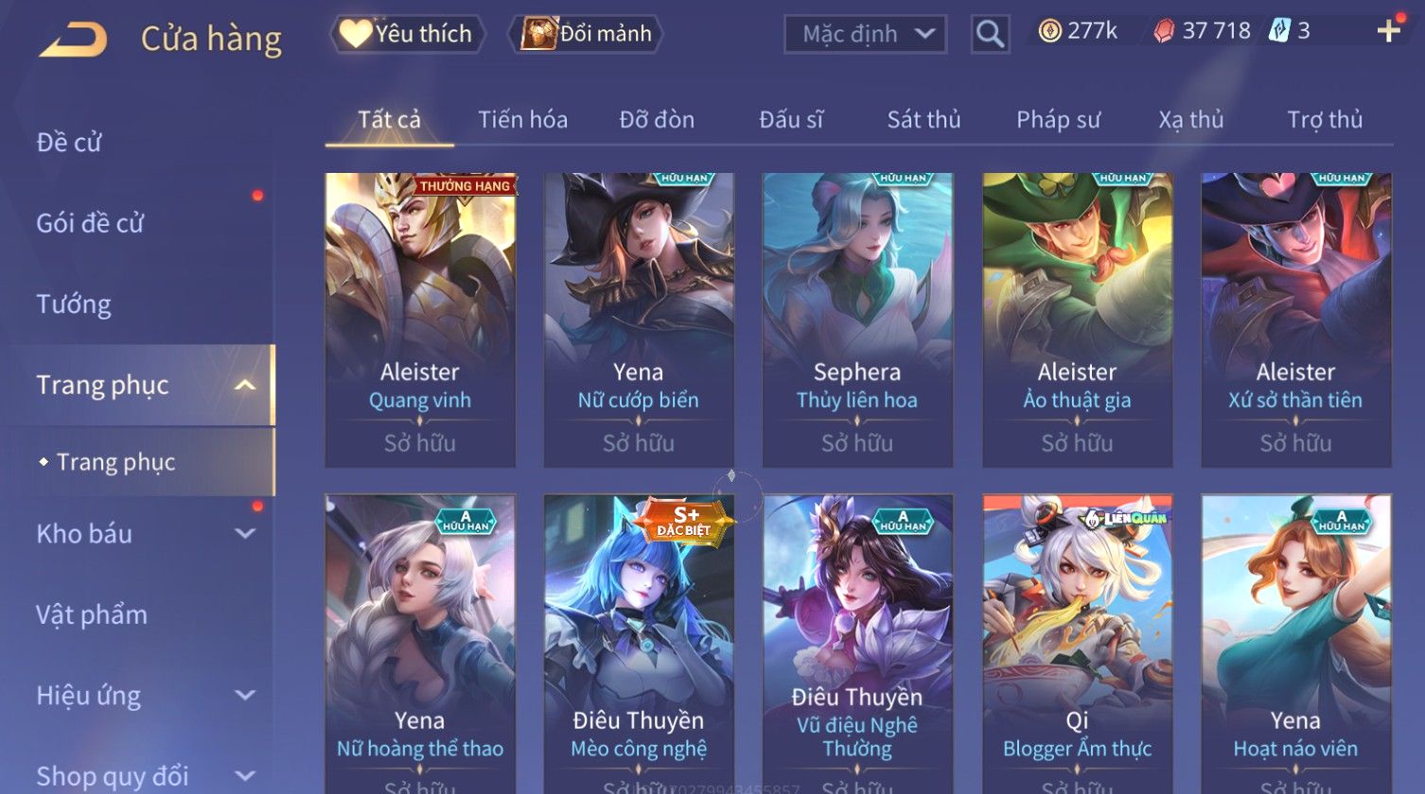
Task: Go back using the golden arrow icon
Action: pyautogui.click(x=73, y=39)
